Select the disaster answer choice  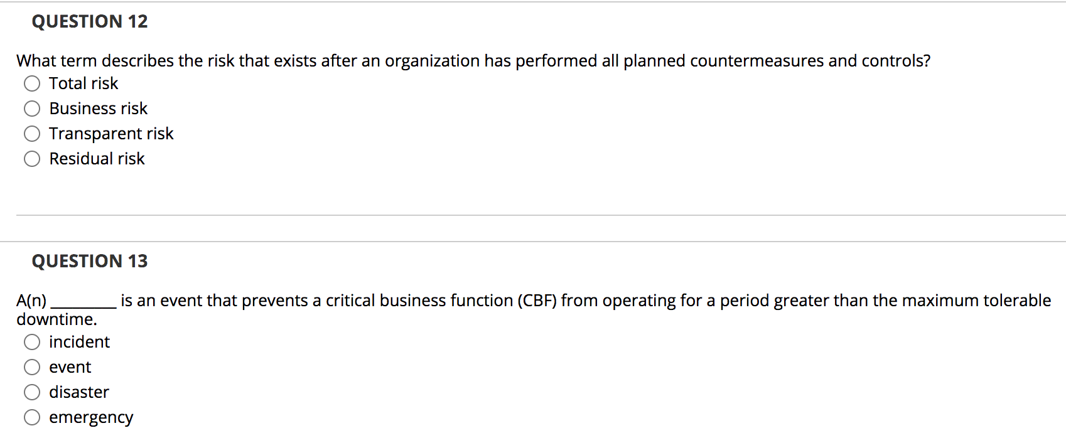tap(32, 392)
